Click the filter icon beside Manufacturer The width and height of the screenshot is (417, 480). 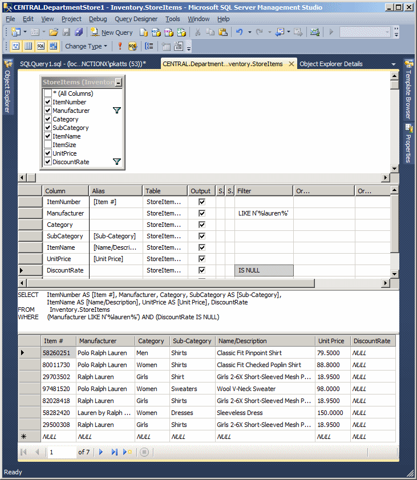(x=117, y=110)
